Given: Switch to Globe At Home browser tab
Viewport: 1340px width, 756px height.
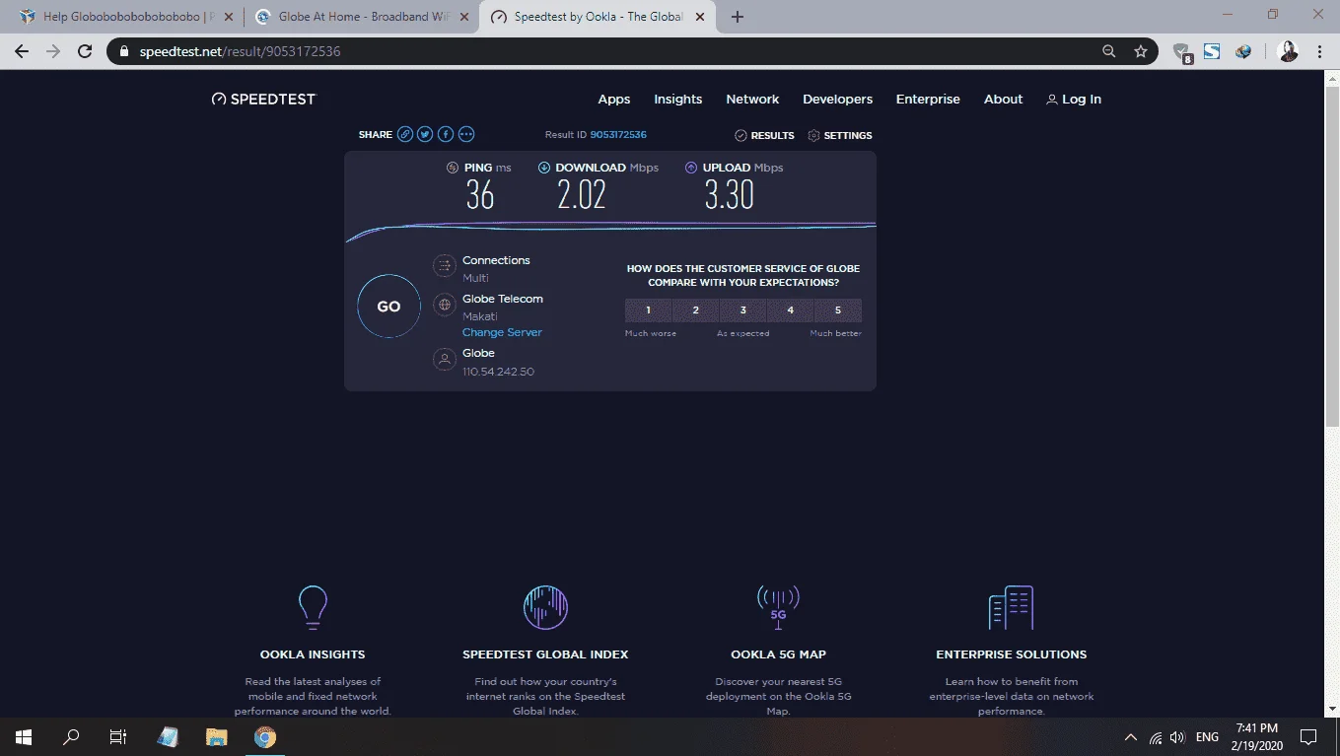Looking at the screenshot, I should pos(361,17).
